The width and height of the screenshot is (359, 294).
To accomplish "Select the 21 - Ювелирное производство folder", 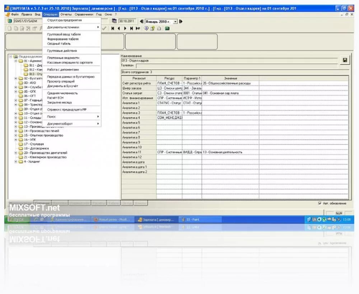I will [x=43, y=157].
